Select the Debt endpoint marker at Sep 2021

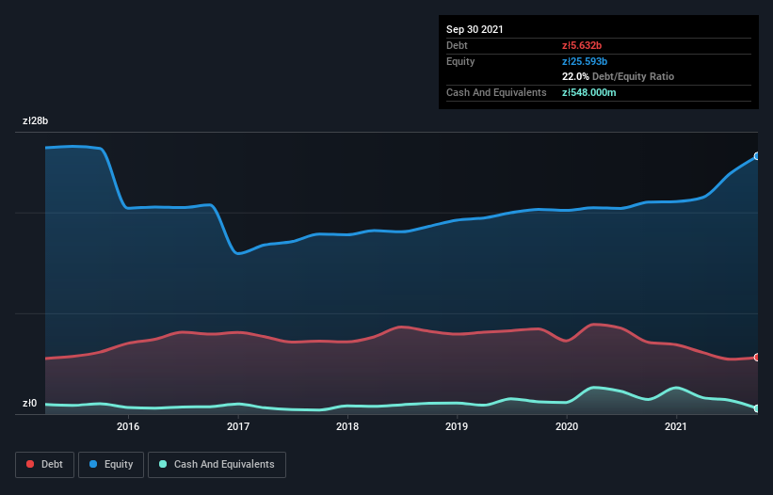[x=757, y=357]
